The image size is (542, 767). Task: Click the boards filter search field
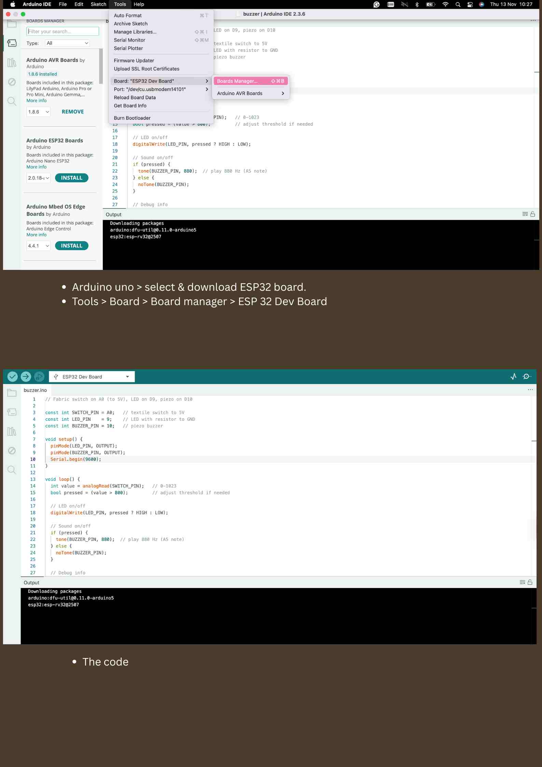pyautogui.click(x=62, y=31)
